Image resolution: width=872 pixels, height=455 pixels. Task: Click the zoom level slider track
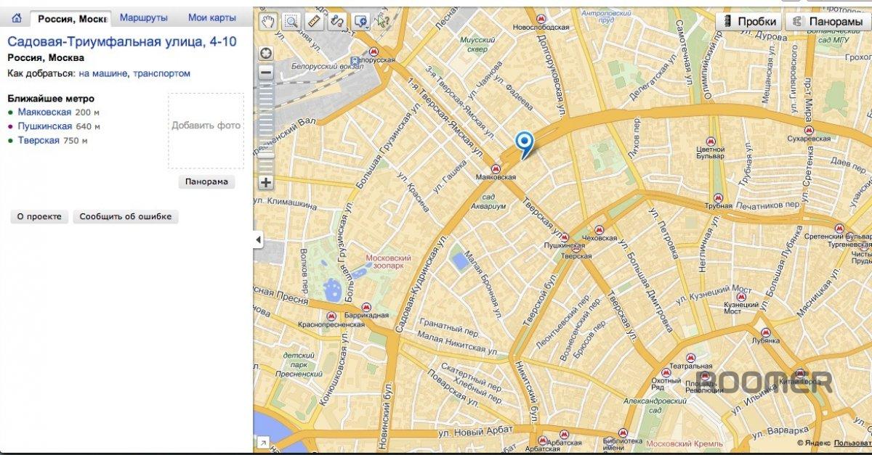pos(266,127)
